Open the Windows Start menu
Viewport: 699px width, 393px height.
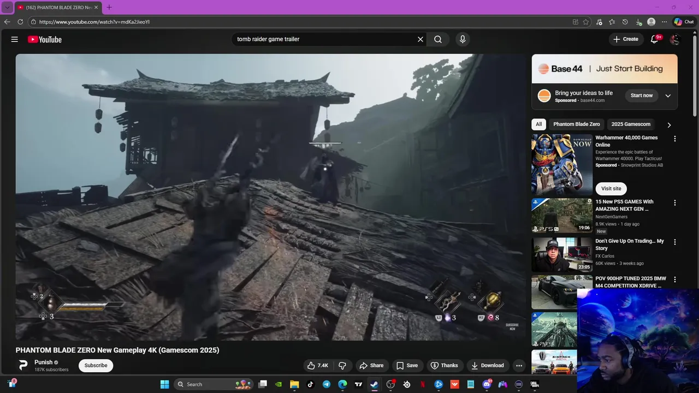click(x=165, y=384)
